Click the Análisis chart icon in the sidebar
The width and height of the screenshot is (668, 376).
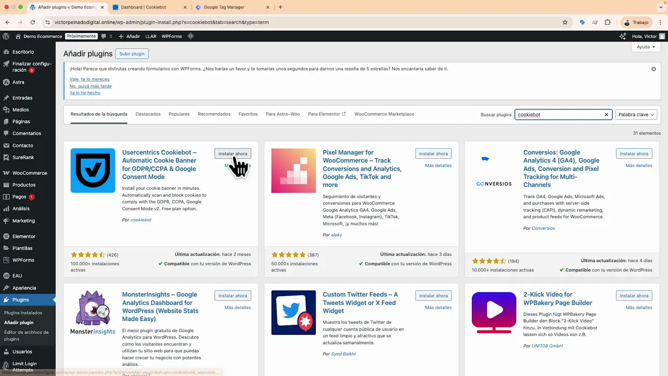[7, 208]
